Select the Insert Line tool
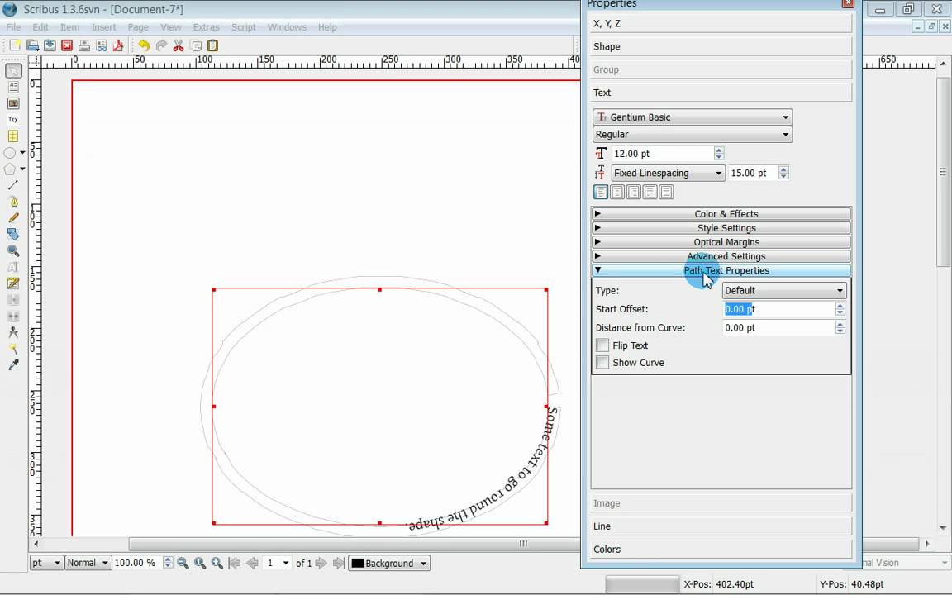 pos(13,184)
